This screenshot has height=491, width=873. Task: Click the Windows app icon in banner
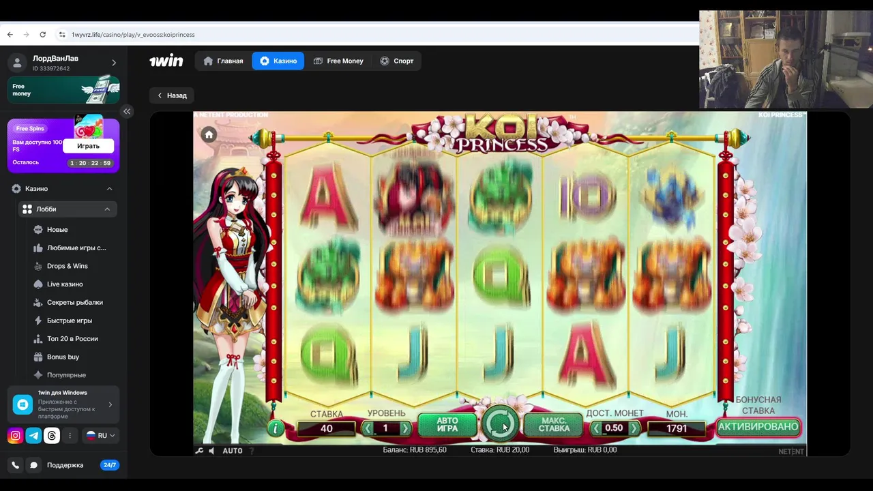click(23, 404)
